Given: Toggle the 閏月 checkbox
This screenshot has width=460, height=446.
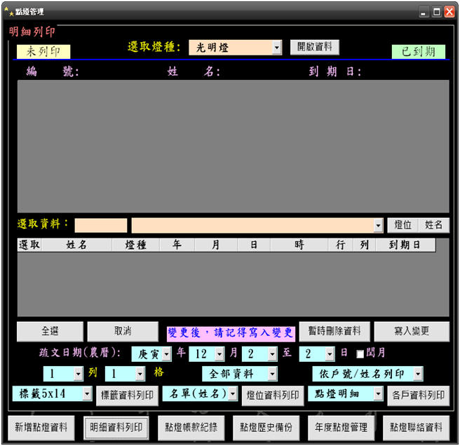Looking at the screenshot, I should pos(360,354).
